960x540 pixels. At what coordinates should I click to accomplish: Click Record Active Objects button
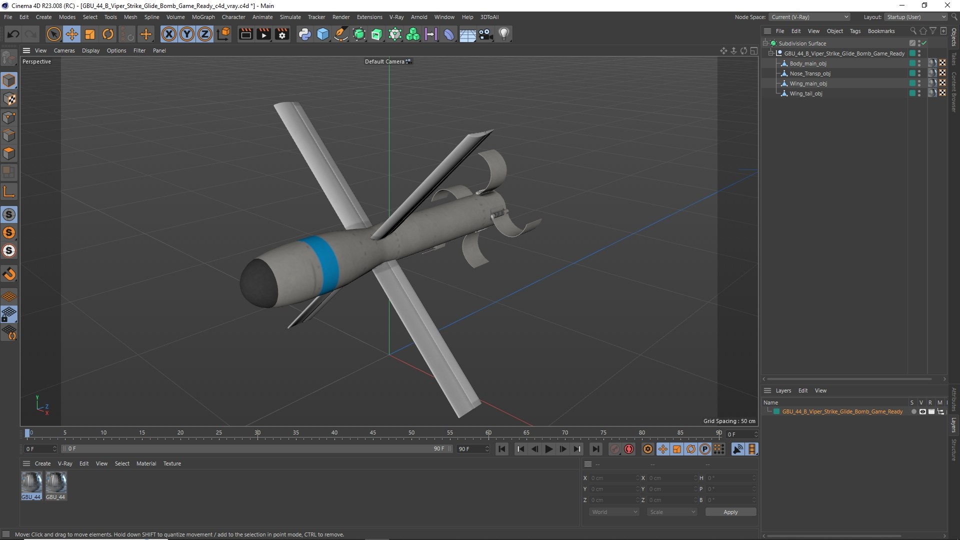[x=615, y=449]
